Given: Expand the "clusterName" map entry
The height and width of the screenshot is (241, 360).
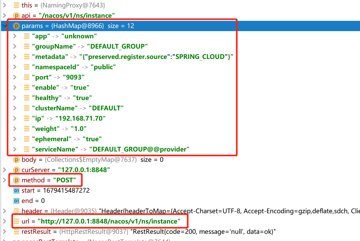Looking at the screenshot, I should pos(15,108).
